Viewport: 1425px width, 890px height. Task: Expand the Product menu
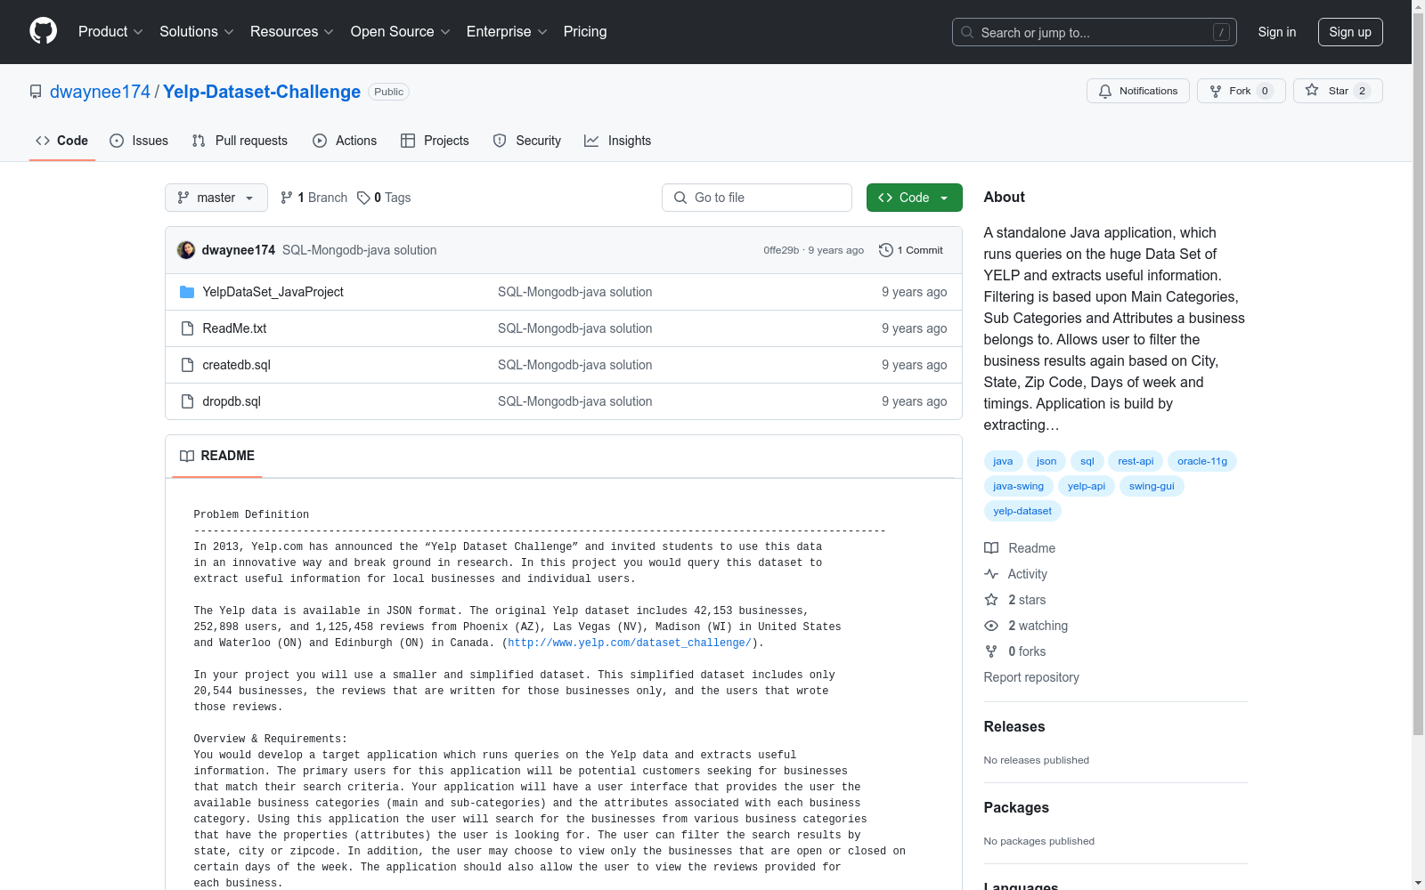tap(110, 31)
